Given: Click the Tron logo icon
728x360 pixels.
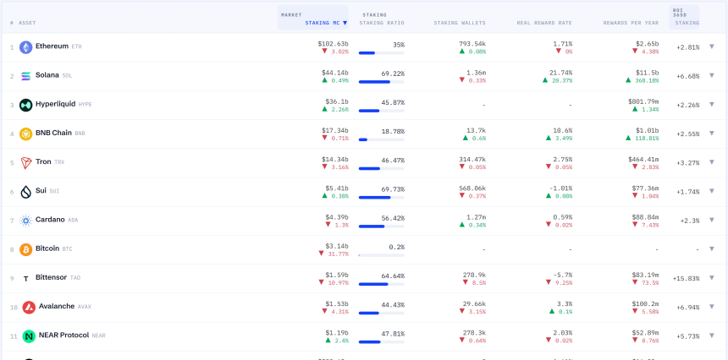Looking at the screenshot, I should pyautogui.click(x=25, y=162).
